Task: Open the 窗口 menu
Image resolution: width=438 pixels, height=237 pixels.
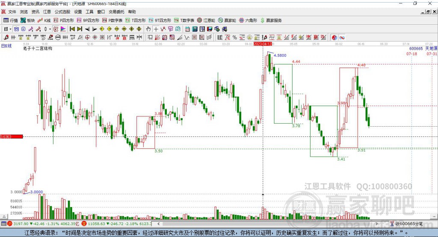Action: click(x=101, y=12)
